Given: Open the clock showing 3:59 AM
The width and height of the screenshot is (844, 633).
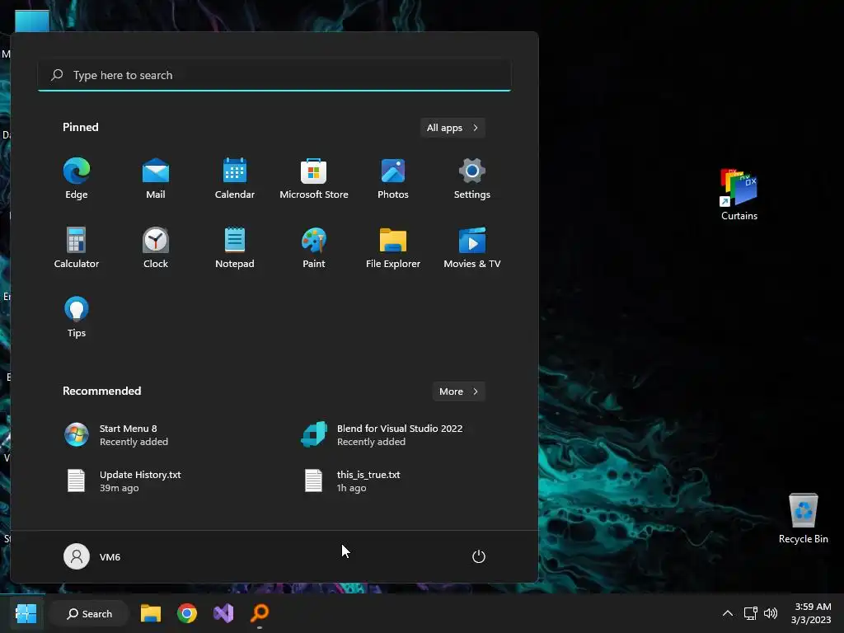Looking at the screenshot, I should (x=811, y=613).
